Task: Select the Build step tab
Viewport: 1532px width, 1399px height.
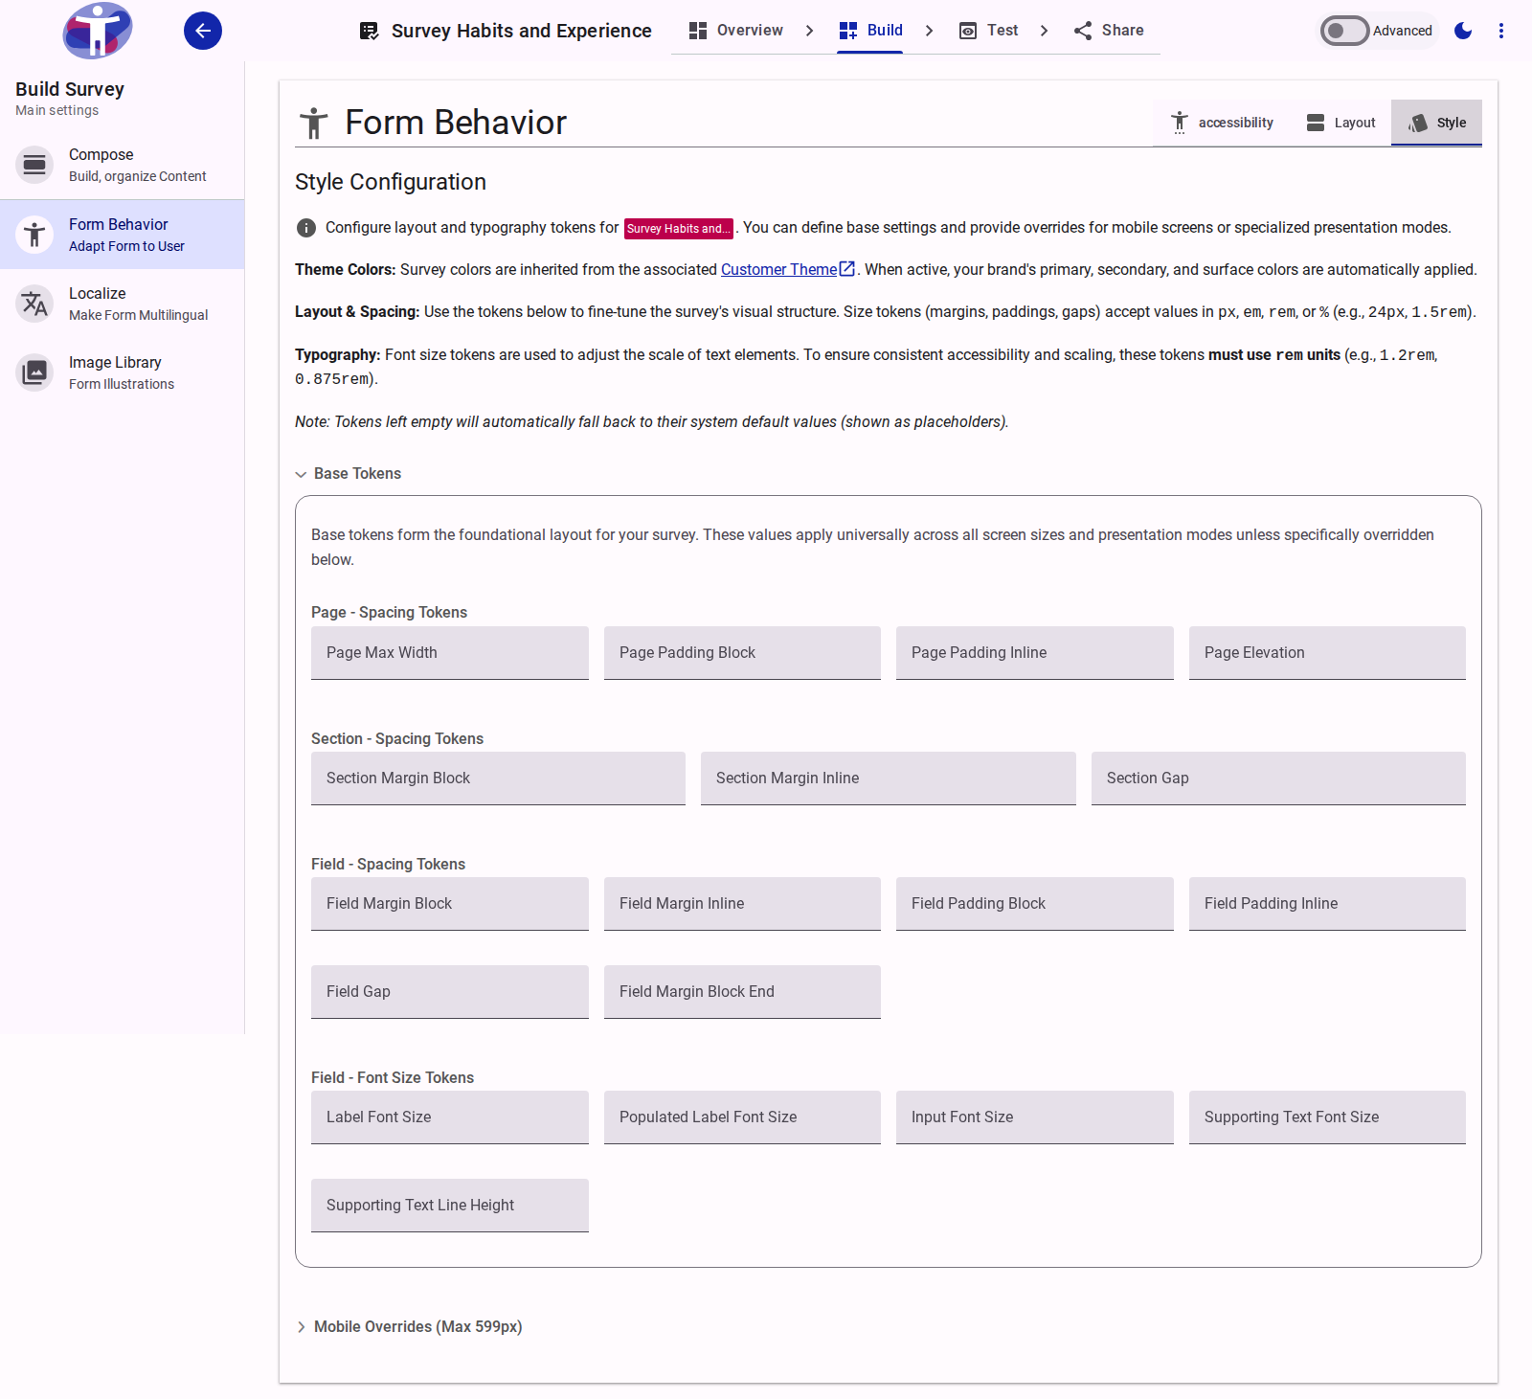Action: point(870,31)
